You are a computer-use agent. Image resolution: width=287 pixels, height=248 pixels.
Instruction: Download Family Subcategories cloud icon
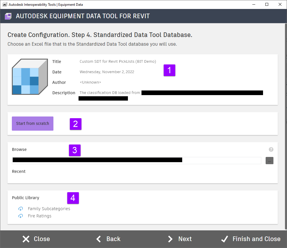[x=20, y=209]
